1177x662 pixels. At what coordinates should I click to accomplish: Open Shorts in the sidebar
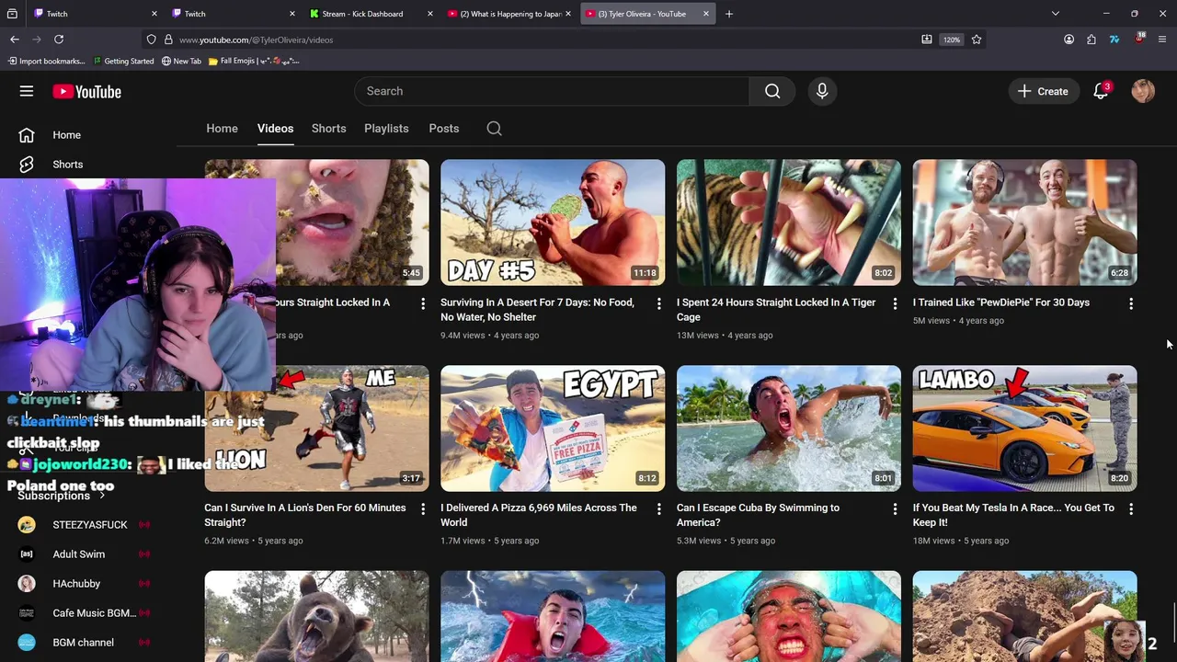[x=67, y=165]
